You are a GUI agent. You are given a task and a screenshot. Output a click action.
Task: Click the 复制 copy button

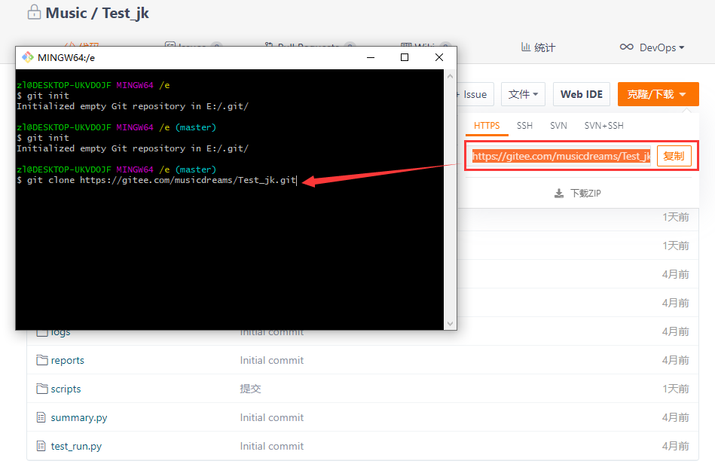click(674, 157)
